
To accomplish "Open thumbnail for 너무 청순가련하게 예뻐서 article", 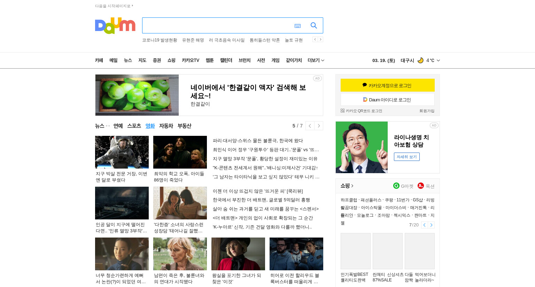I will (122, 254).
